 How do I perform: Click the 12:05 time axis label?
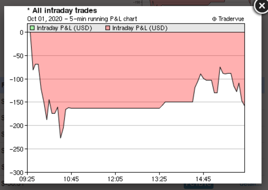(x=115, y=179)
